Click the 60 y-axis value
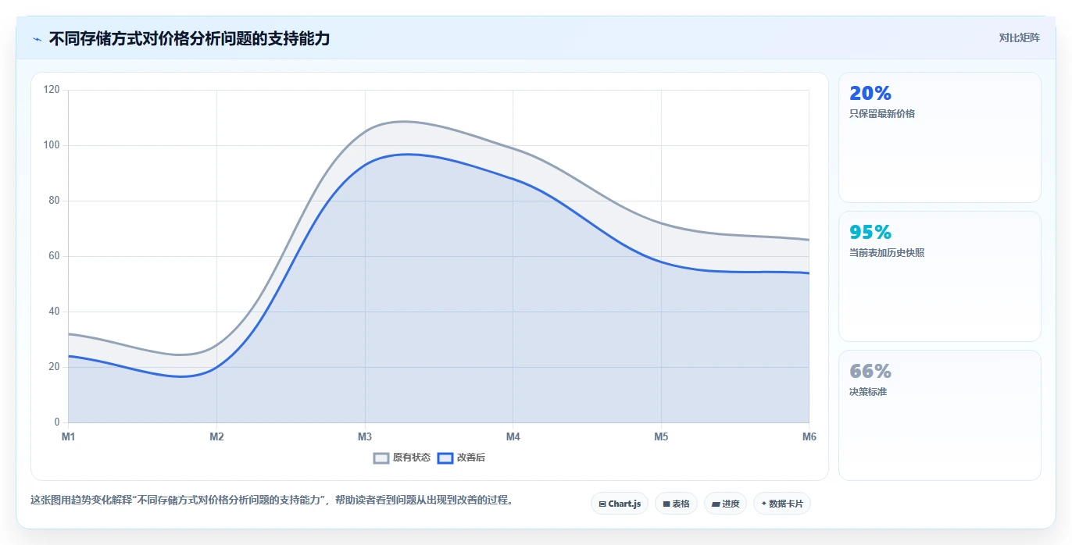The height and width of the screenshot is (545, 1072). [54, 256]
